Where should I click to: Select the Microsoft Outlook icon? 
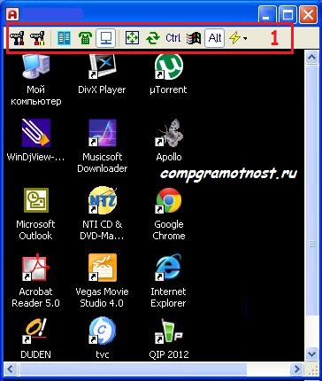click(36, 200)
